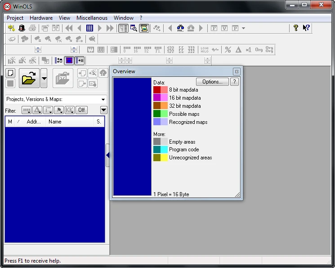Click the 16 bit width icon
Screen dimensions: 335x268
137,50
